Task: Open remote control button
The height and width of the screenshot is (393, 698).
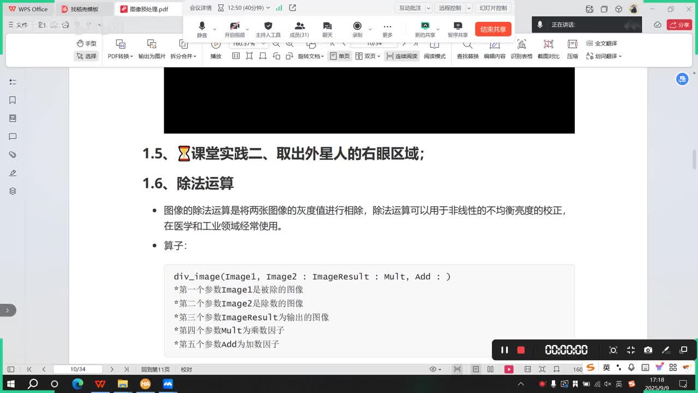Action: [450, 8]
